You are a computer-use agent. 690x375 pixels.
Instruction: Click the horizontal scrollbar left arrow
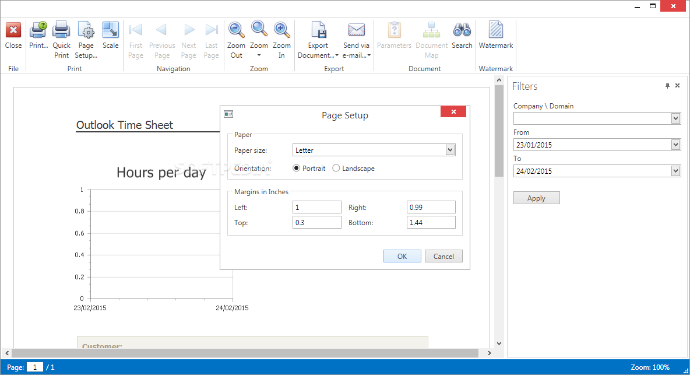(6, 353)
